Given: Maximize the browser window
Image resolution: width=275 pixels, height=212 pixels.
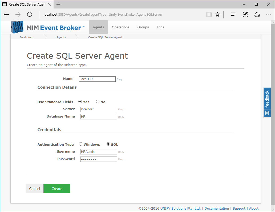Looking at the screenshot, I should click(x=256, y=4).
